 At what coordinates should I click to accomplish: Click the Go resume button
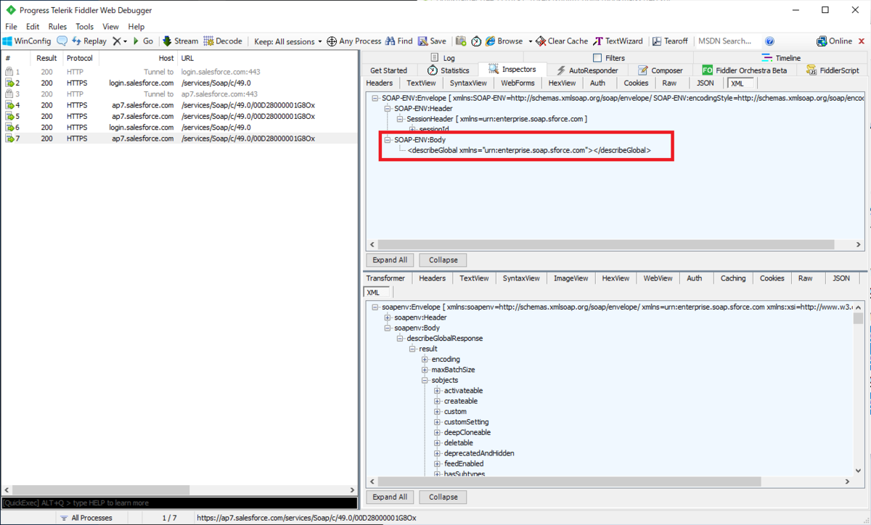tap(143, 41)
